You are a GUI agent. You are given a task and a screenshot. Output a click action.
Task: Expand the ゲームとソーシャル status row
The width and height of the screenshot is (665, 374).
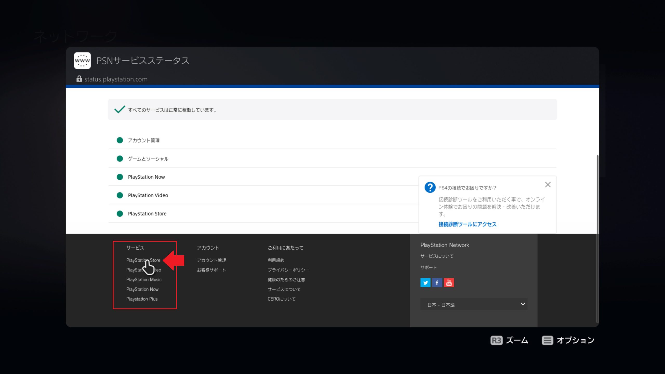point(332,159)
